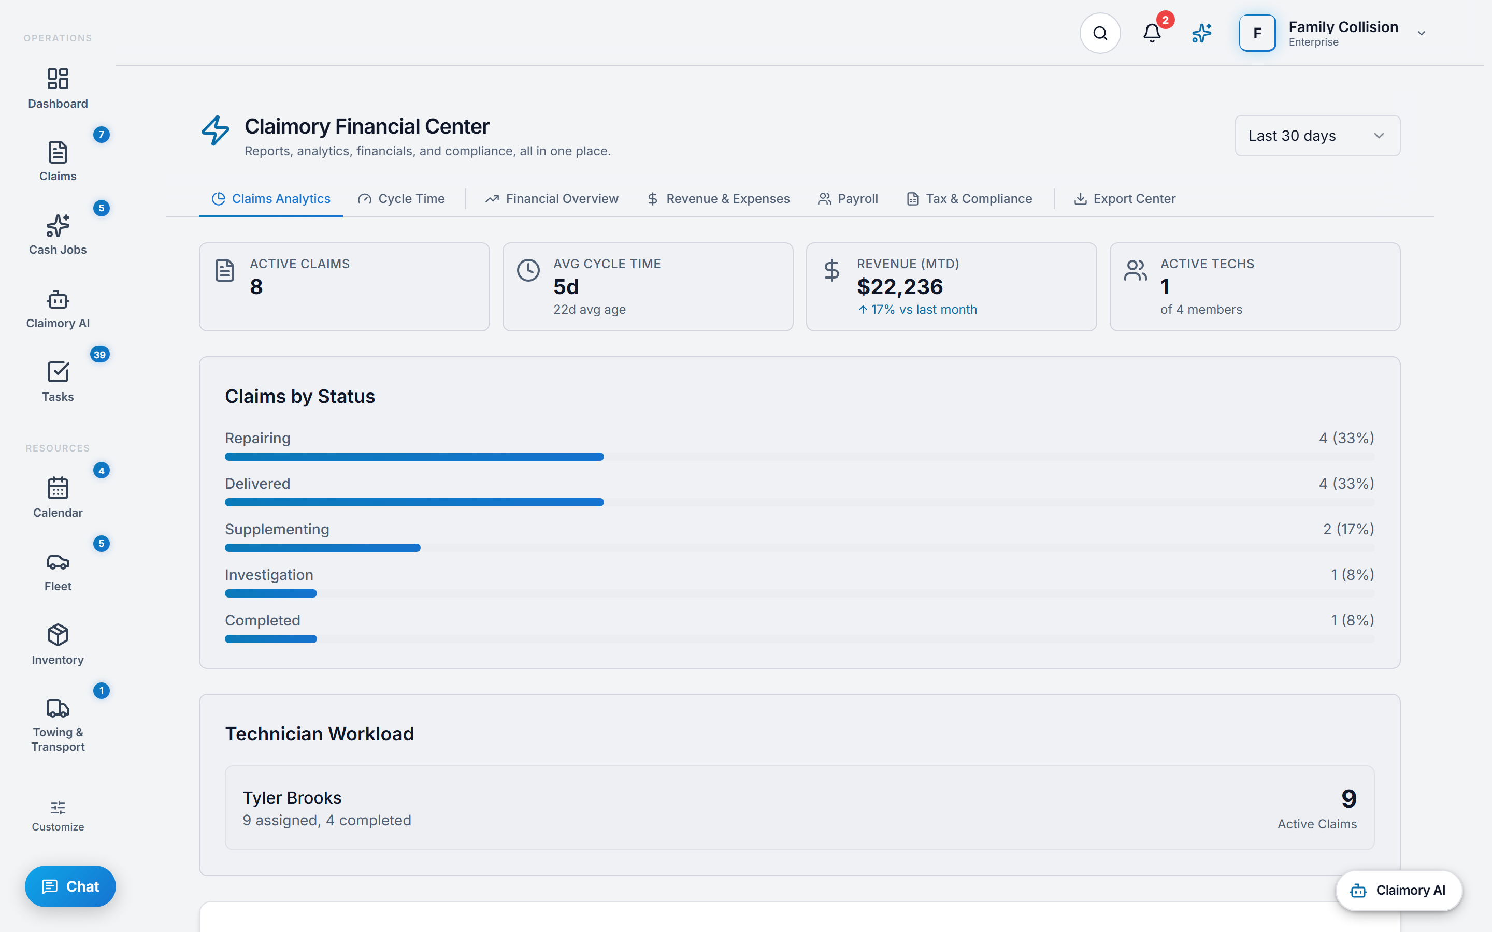Open the Tasks checkbox icon in sidebar
This screenshot has height=932, width=1492.
pos(58,372)
